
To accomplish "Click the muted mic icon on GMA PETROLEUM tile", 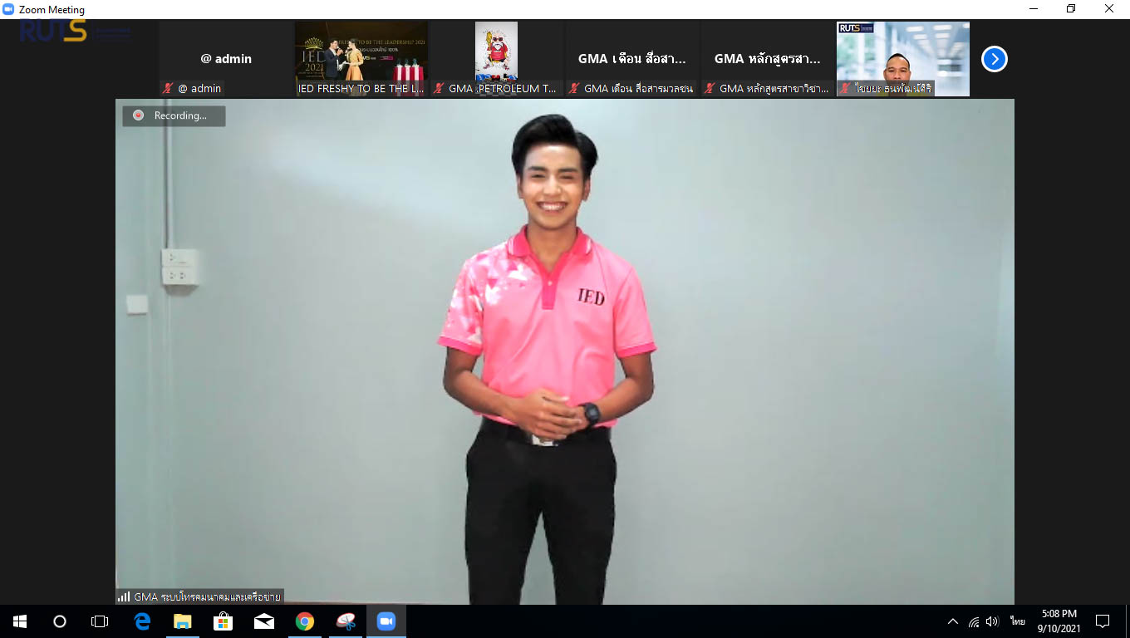I will (439, 88).
